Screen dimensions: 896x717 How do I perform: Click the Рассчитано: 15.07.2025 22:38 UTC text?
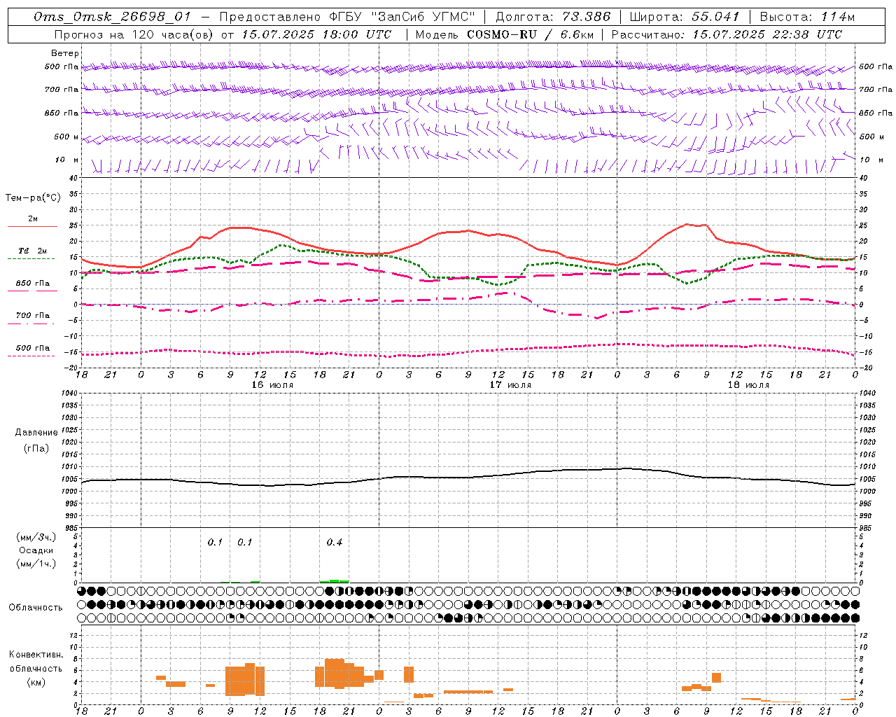[727, 34]
